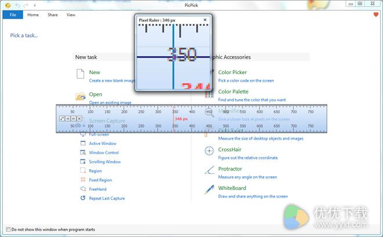Select Window Control capture
The height and width of the screenshot is (237, 383).
tap(104, 152)
